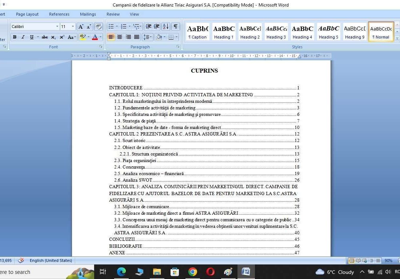This screenshot has width=400, height=279.
Task: Click the Grow Font icon
Action: click(81, 27)
